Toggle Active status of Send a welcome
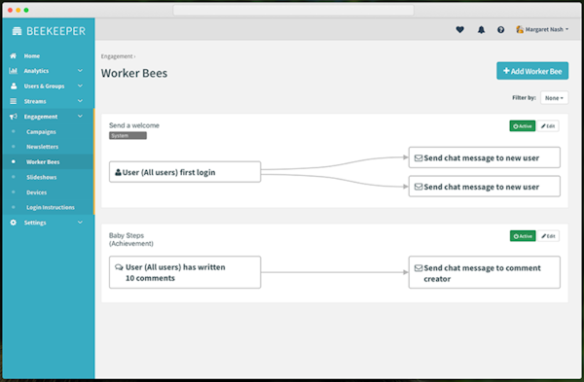Image resolution: width=584 pixels, height=382 pixels. point(522,126)
